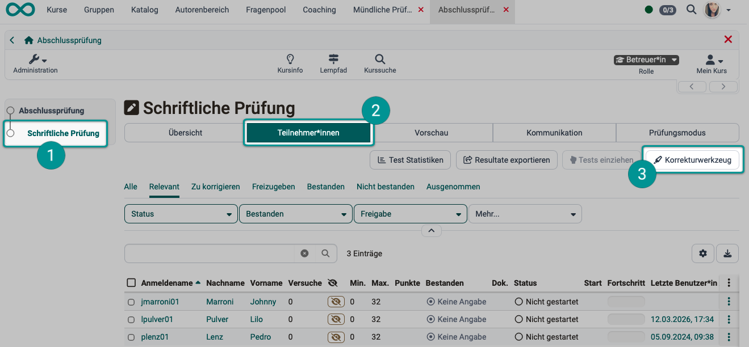Switch to the Vorschau tab

[x=432, y=133]
